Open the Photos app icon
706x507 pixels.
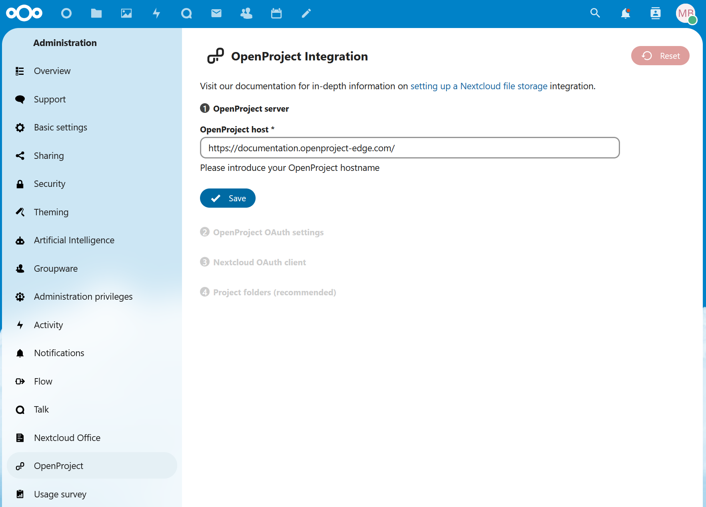[x=126, y=13]
